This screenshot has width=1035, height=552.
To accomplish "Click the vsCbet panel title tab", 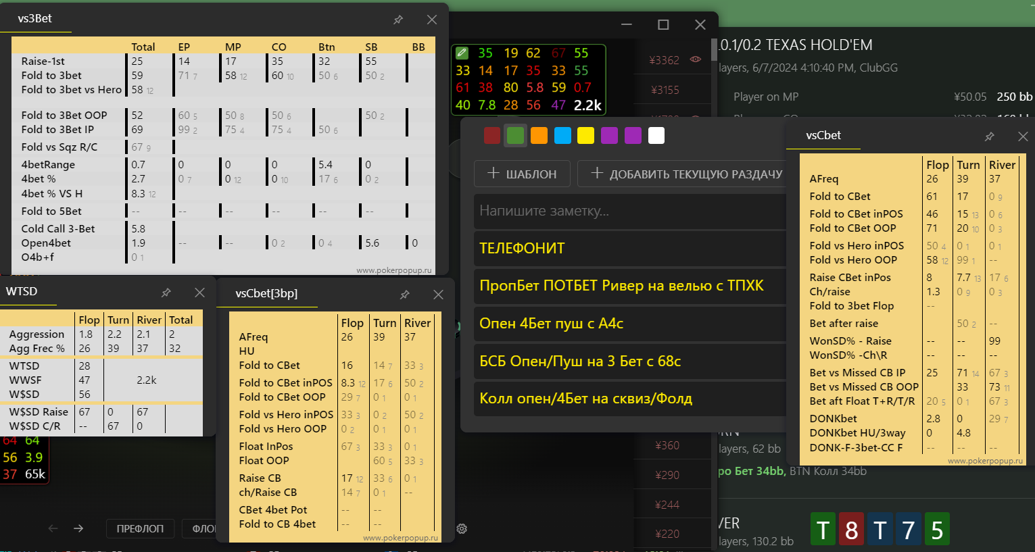I will tap(823, 135).
